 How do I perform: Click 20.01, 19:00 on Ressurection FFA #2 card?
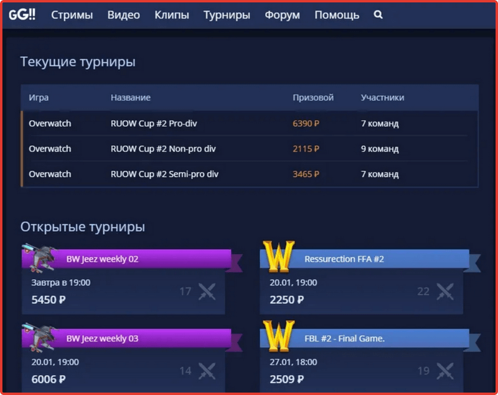click(293, 282)
